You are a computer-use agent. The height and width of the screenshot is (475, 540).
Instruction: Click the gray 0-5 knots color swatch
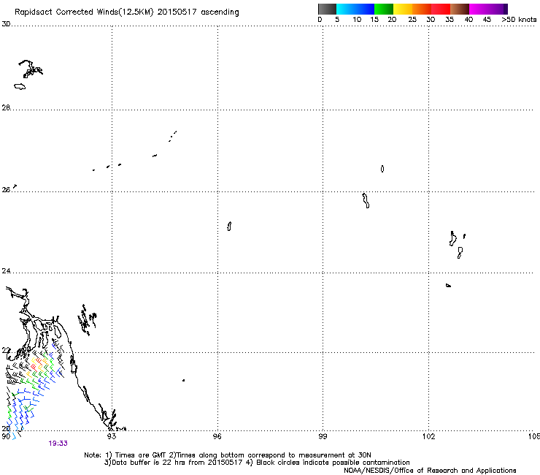click(327, 9)
